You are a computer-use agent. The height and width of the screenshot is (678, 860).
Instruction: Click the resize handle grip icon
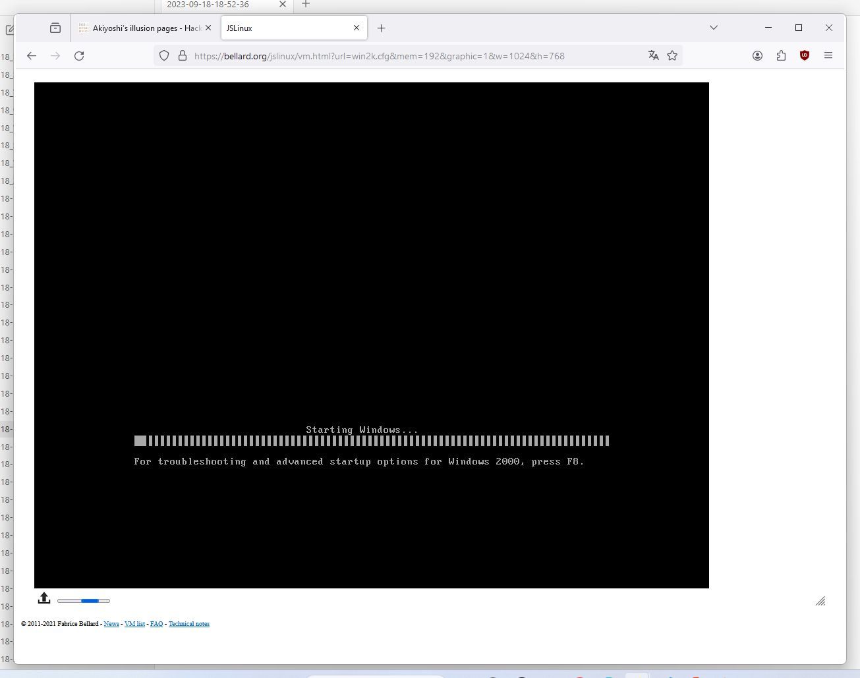pyautogui.click(x=820, y=601)
